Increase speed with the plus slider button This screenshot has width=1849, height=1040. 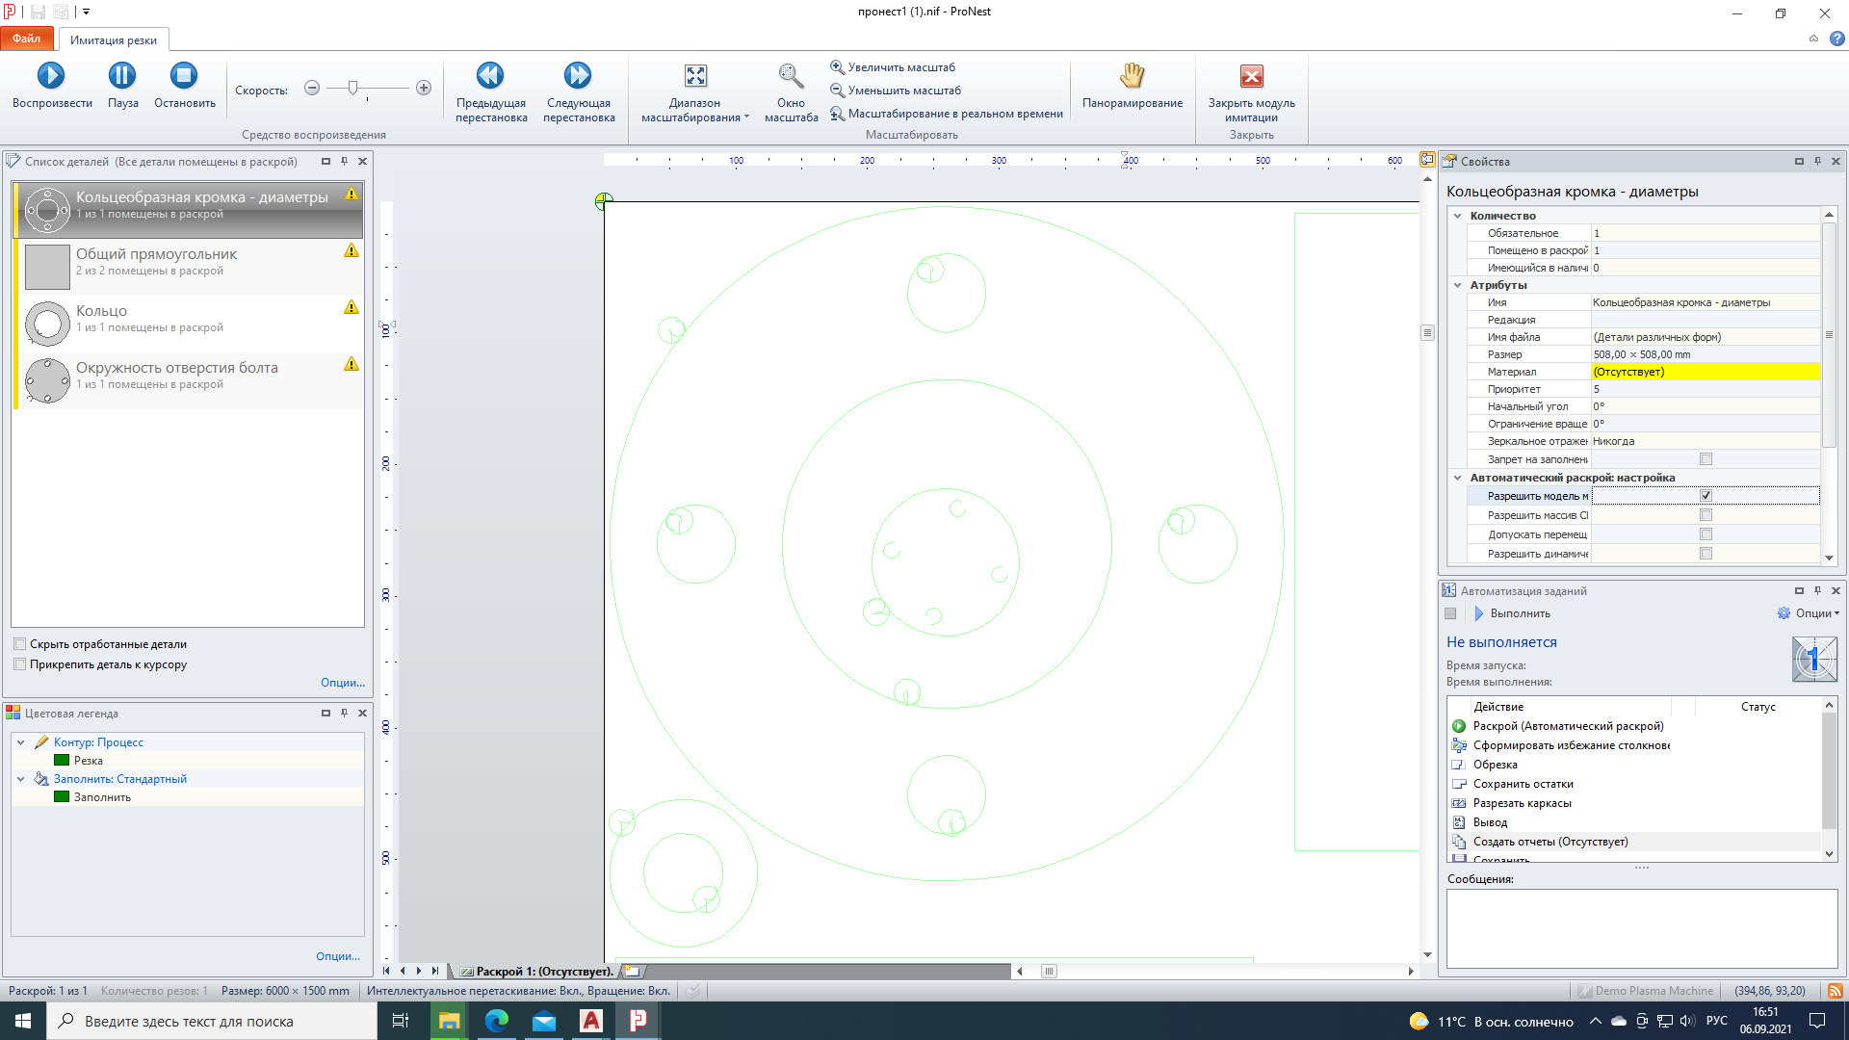click(x=423, y=89)
